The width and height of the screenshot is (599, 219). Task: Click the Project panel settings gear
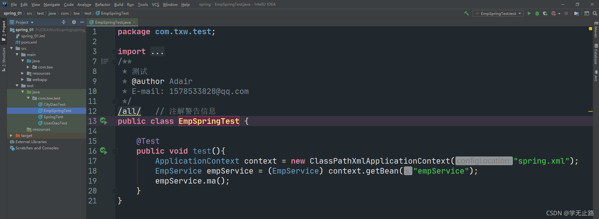pyautogui.click(x=74, y=22)
